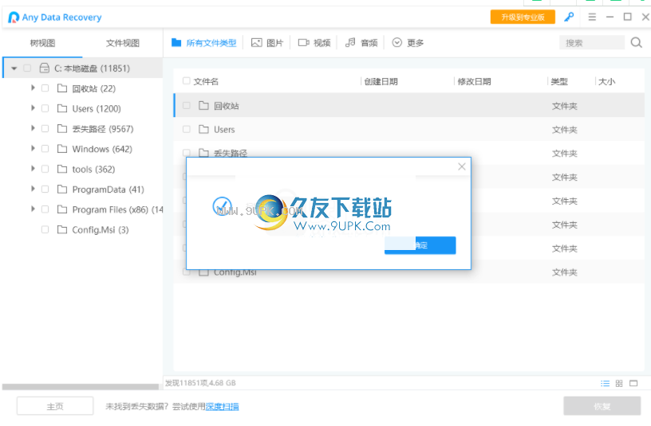
Task: Click the 回收站 folder icon in file list
Action: tap(203, 106)
